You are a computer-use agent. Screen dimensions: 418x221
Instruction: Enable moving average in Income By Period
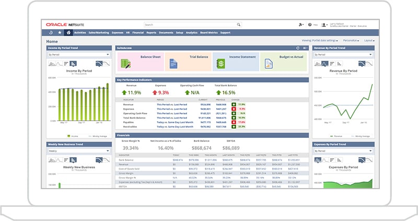(99, 63)
